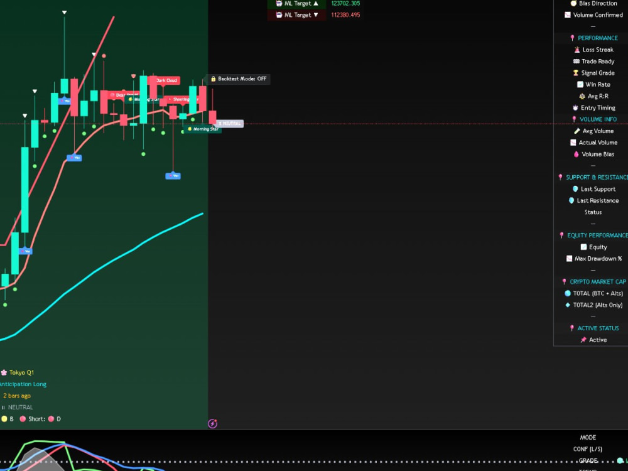Viewport: 628px width, 471px height.
Task: Click the 'CONF (L/S)' label
Action: tap(588, 449)
